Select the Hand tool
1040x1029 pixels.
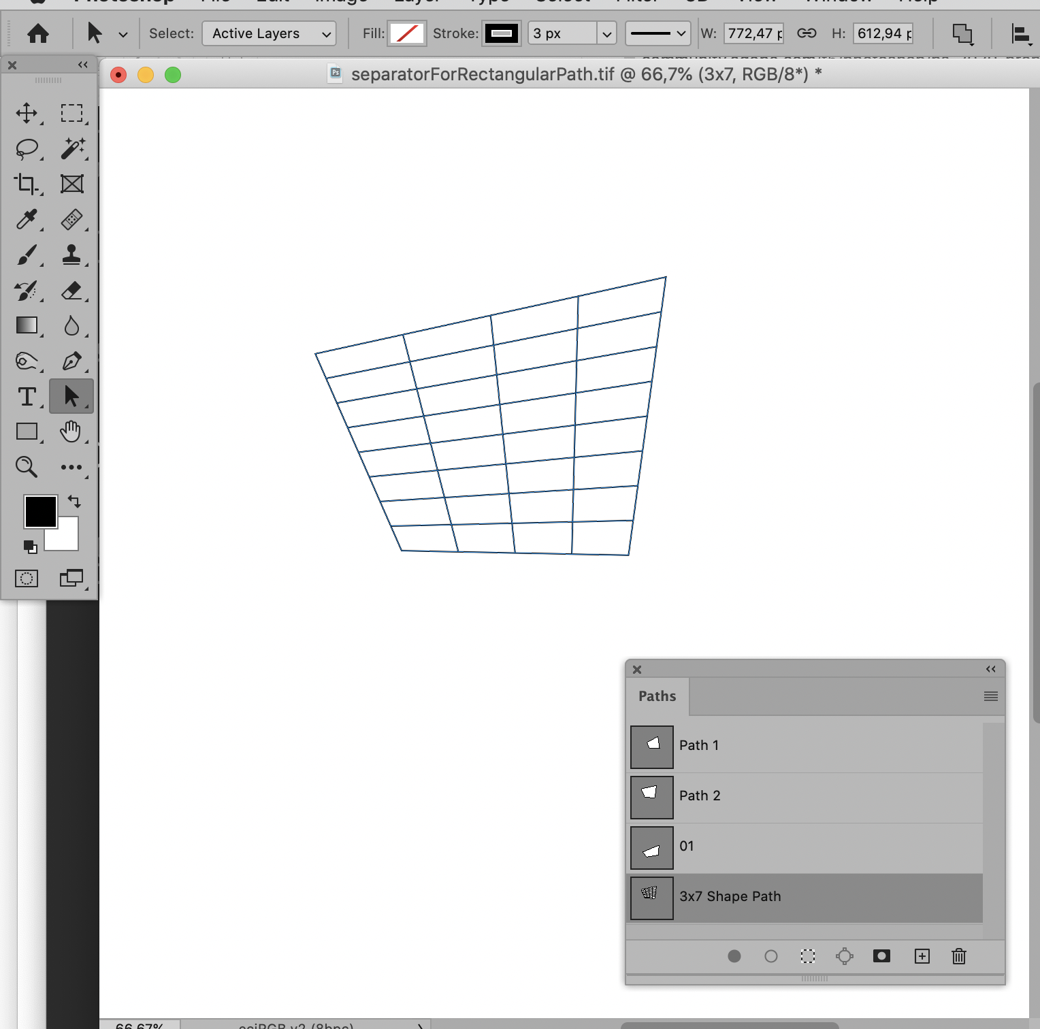71,431
